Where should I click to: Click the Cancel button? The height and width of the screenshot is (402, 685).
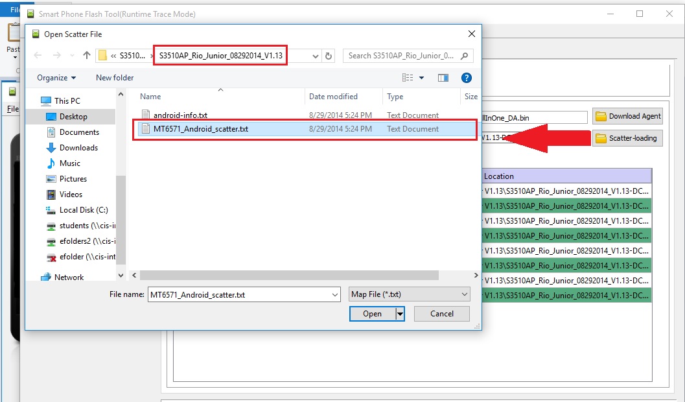(x=442, y=314)
